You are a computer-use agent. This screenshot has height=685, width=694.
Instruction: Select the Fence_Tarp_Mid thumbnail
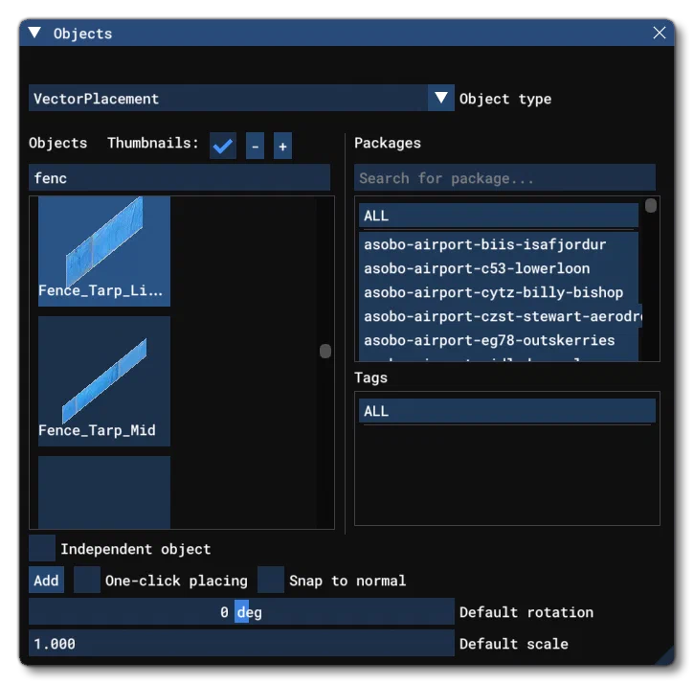click(x=104, y=381)
